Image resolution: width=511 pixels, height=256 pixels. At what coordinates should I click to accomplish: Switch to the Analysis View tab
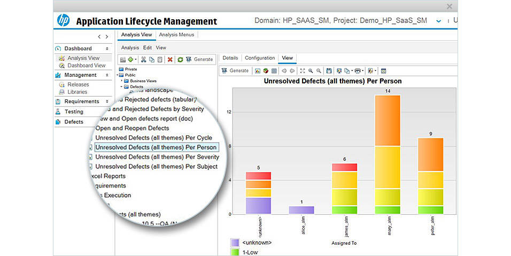tap(136, 35)
